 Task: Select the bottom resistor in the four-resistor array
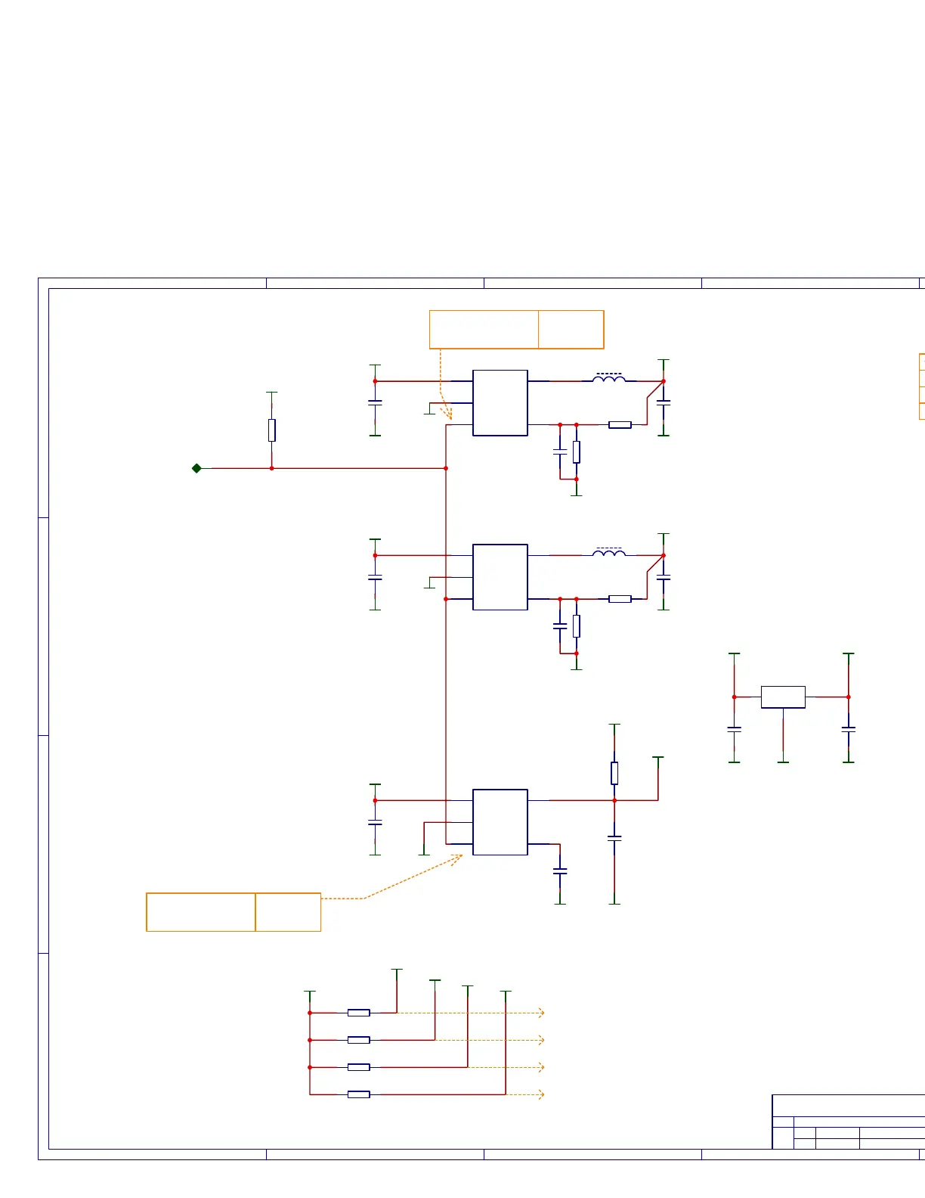tap(359, 1094)
